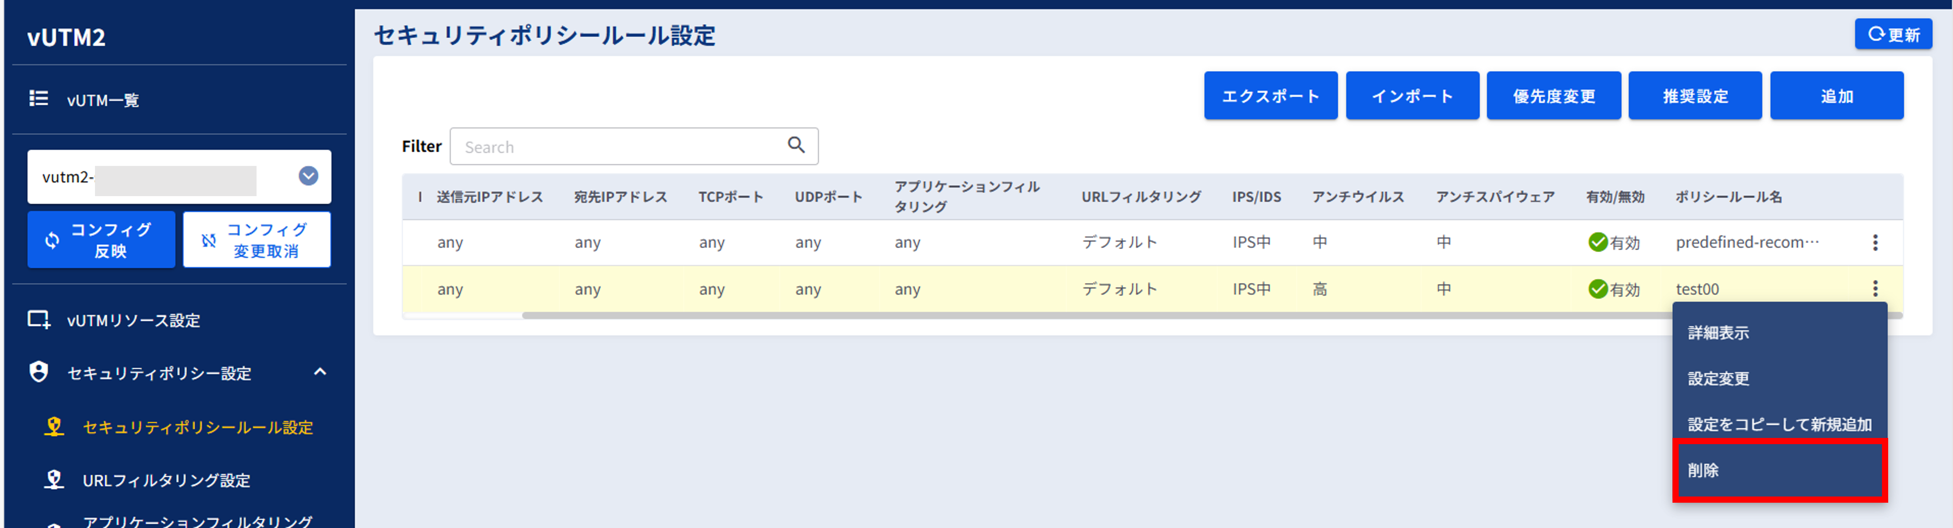Click the URLフィルタリング column header
Viewport: 1953px width, 528px height.
1141,197
